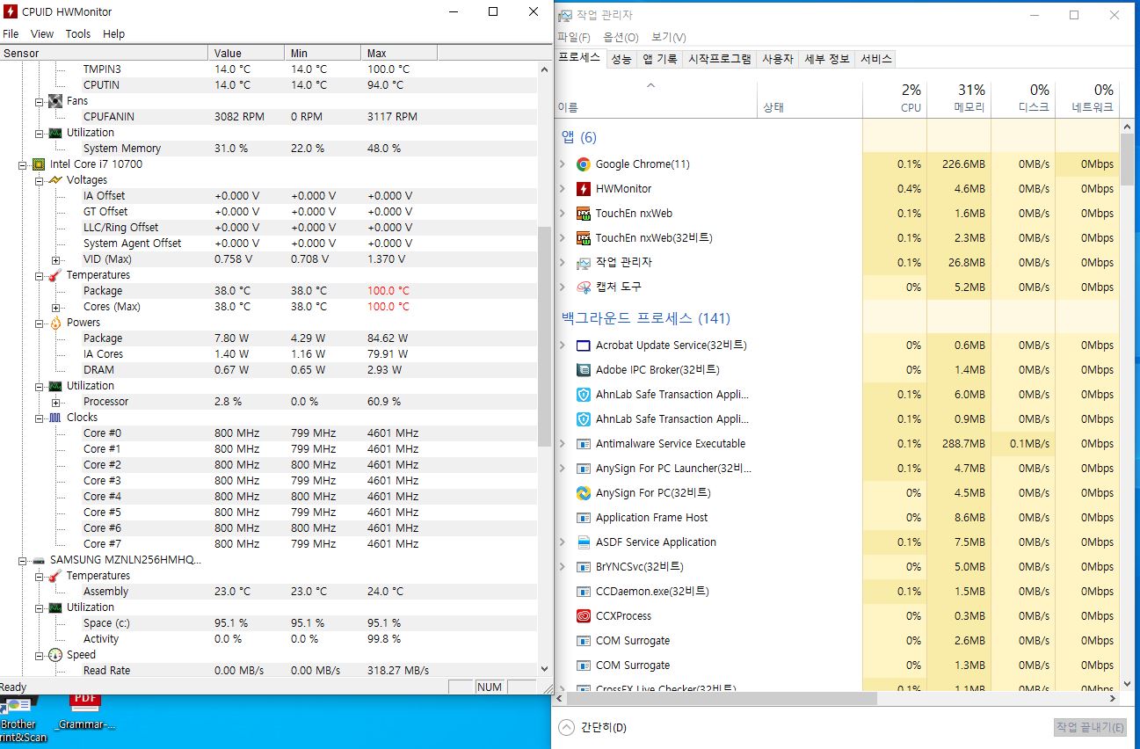Click the 작업 관리자 title bar icon
This screenshot has height=749, width=1140.
coord(564,15)
